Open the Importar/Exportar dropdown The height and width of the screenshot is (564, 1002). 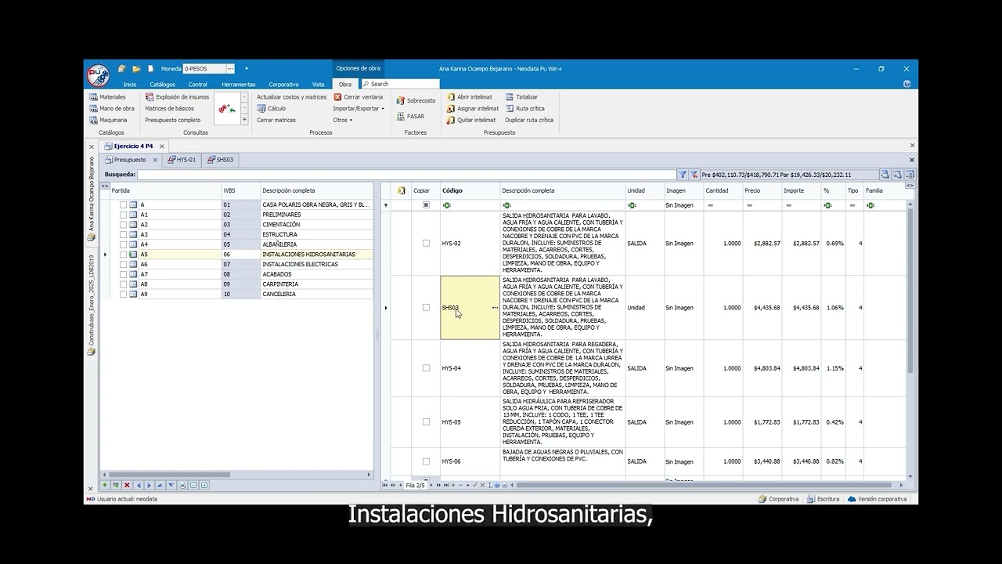pyautogui.click(x=359, y=109)
